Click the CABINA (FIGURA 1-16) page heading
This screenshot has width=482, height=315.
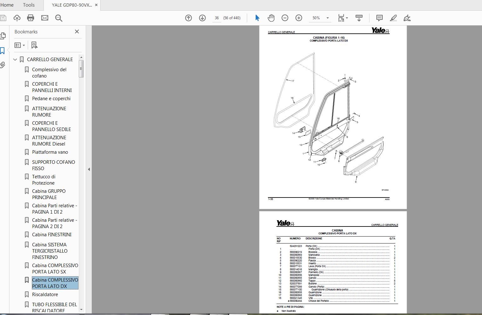point(329,38)
